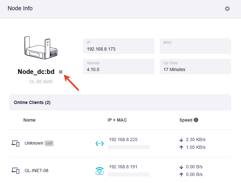Click the Version value 4.10.0
The image size is (241, 183).
pos(93,69)
